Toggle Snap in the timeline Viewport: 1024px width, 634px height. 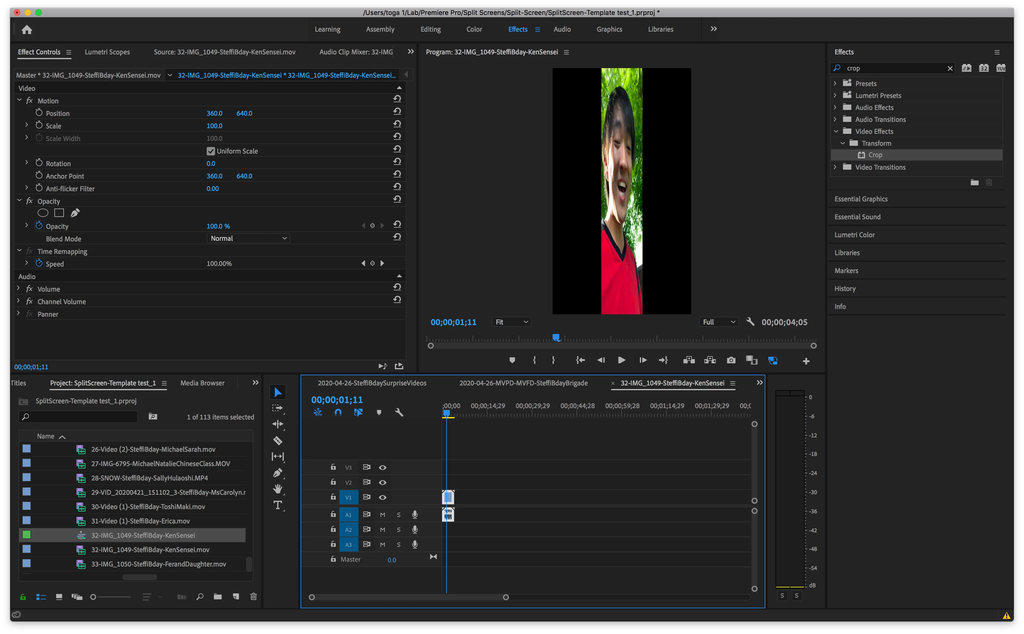click(338, 413)
